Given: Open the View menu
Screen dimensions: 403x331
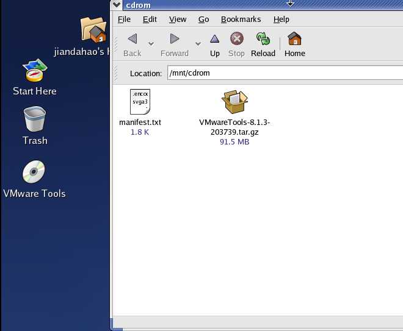Looking at the screenshot, I should tap(178, 20).
